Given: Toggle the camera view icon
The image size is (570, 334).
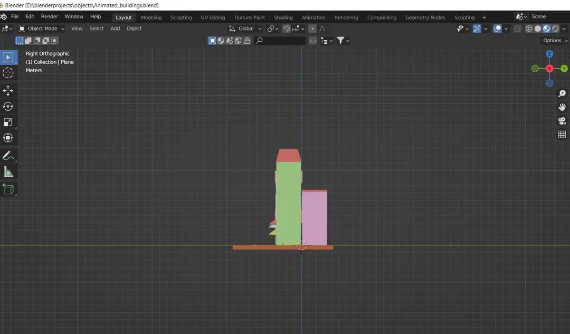Looking at the screenshot, I should (x=562, y=121).
